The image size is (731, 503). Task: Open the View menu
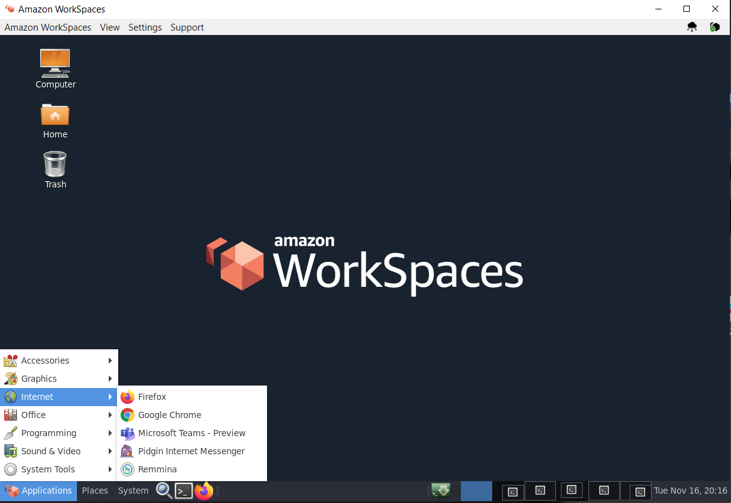coord(109,27)
